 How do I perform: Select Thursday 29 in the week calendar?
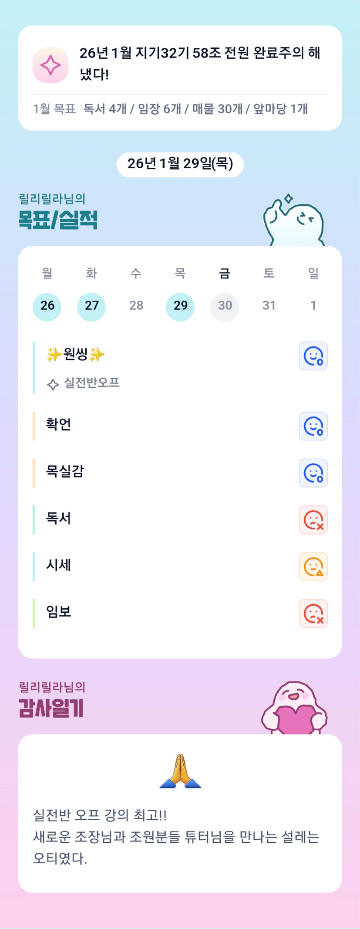click(x=180, y=306)
